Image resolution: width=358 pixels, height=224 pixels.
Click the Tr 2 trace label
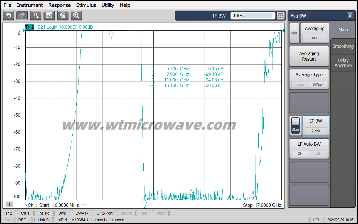pyautogui.click(x=30, y=27)
